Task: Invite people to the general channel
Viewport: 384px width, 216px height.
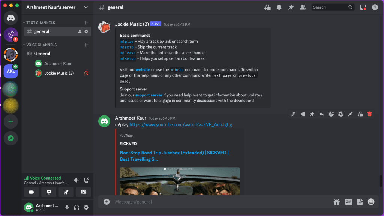Action: 80,31
